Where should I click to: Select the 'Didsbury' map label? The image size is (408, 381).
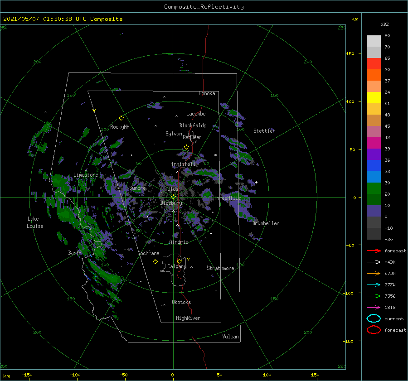(171, 203)
